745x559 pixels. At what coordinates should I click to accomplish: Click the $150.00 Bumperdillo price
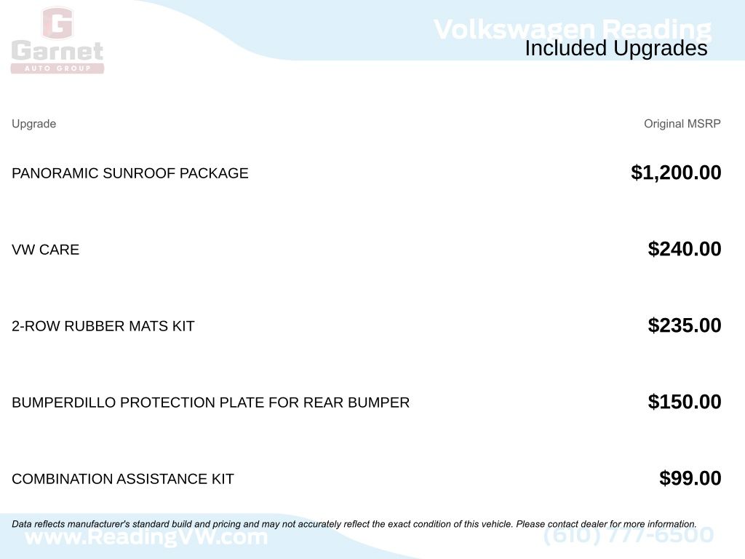click(x=685, y=402)
